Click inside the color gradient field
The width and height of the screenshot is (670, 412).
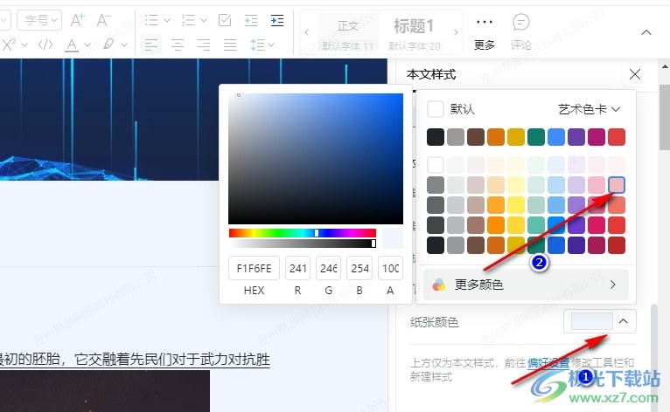tap(316, 159)
